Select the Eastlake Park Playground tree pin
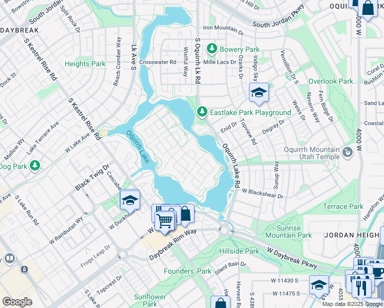Image resolution: width=384 pixels, height=308 pixels. (202, 112)
